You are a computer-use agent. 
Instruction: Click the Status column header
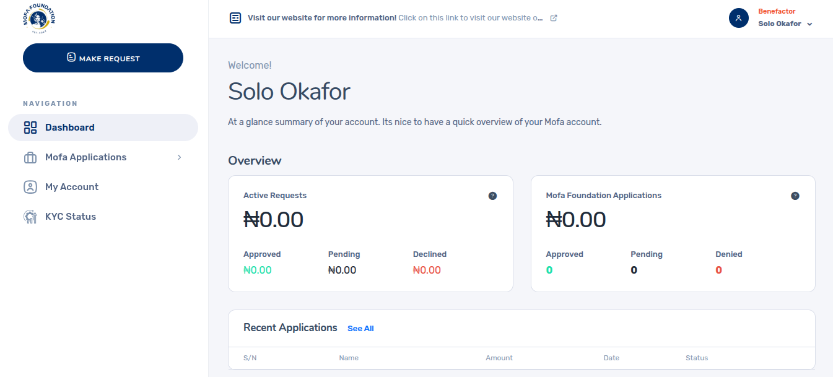(696, 358)
